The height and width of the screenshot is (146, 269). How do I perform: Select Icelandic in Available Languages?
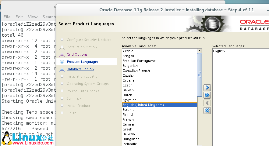pos(160,144)
